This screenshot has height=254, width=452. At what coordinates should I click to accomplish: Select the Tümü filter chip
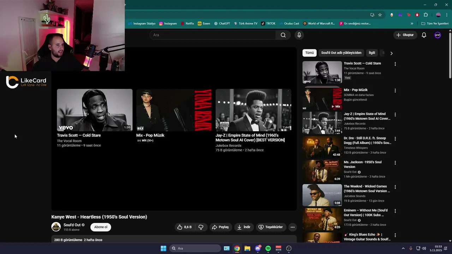click(309, 53)
